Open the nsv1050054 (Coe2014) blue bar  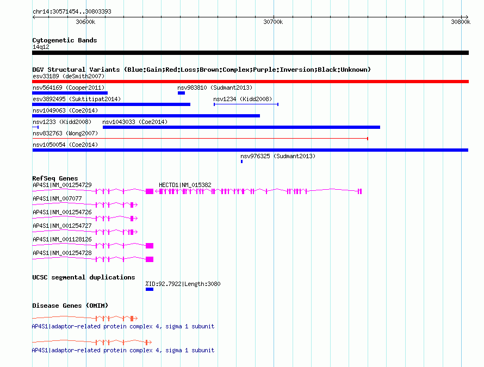point(250,150)
